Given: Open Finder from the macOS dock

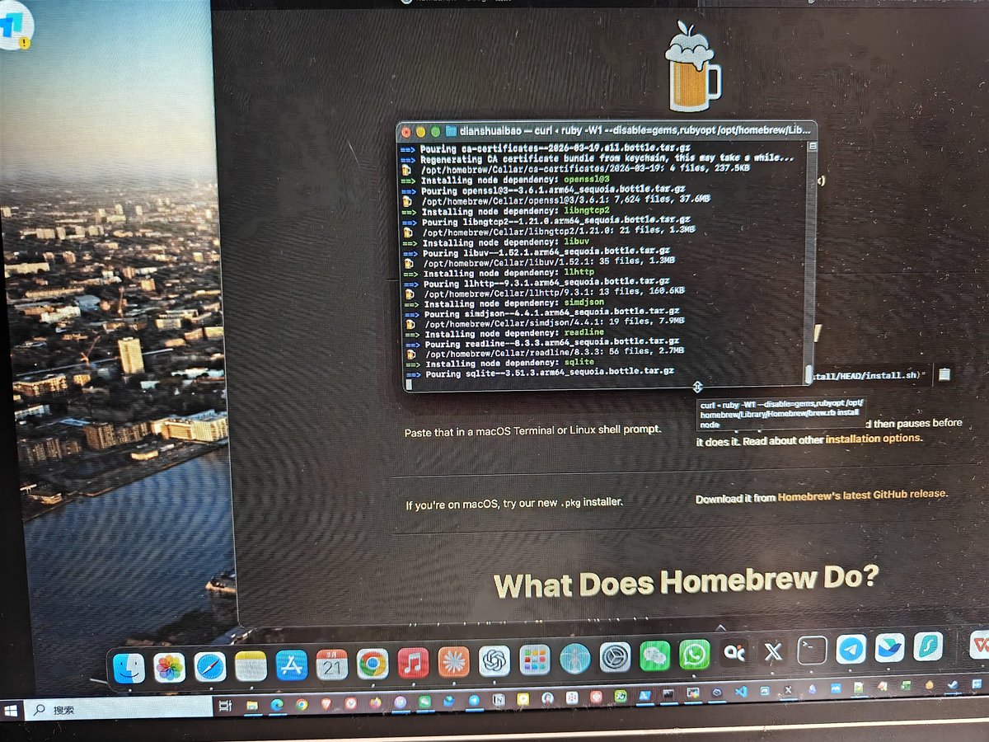Looking at the screenshot, I should click(x=129, y=668).
